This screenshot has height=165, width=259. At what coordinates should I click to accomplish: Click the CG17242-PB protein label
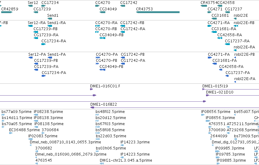click(133, 54)
